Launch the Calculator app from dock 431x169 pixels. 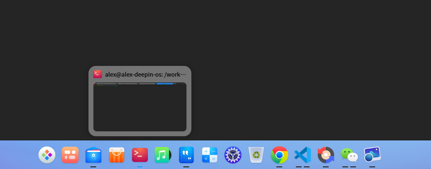pos(210,155)
